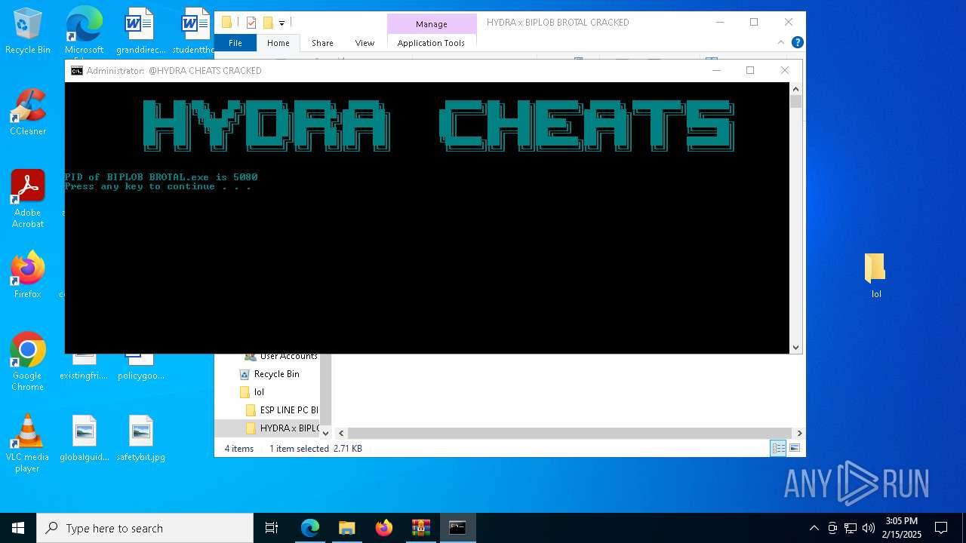Open the File menu in Explorer
Image resolution: width=966 pixels, height=543 pixels.
(x=235, y=43)
